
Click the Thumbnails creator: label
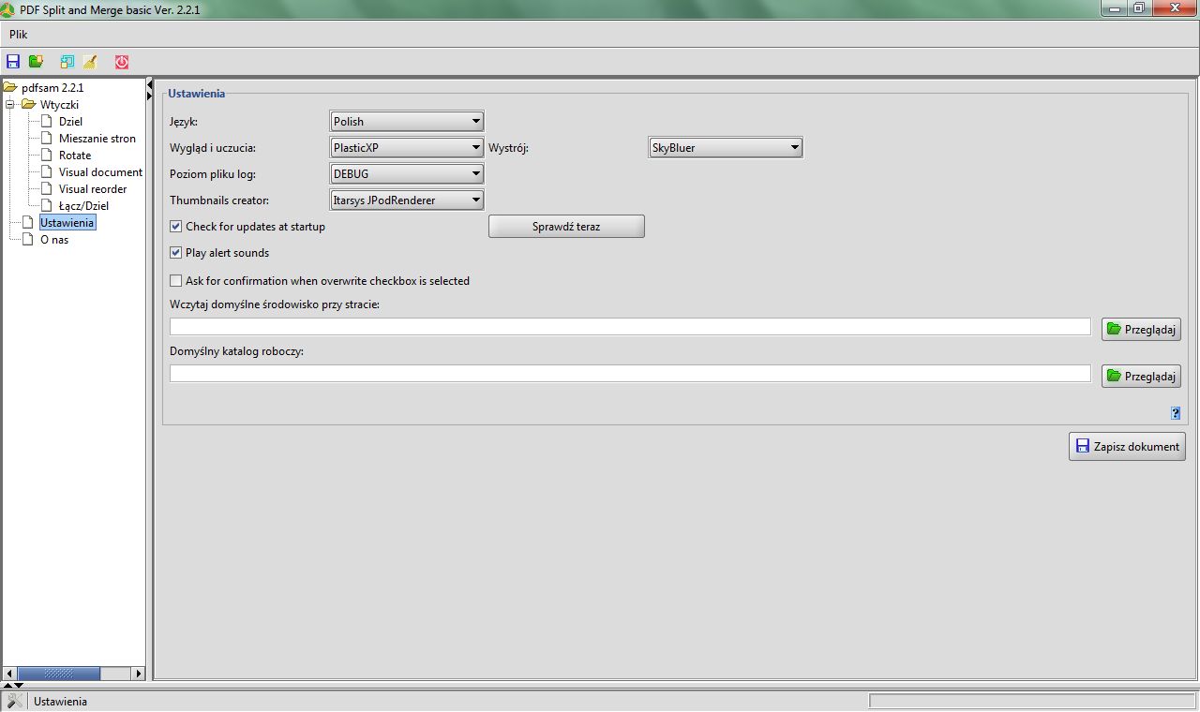[x=219, y=200]
